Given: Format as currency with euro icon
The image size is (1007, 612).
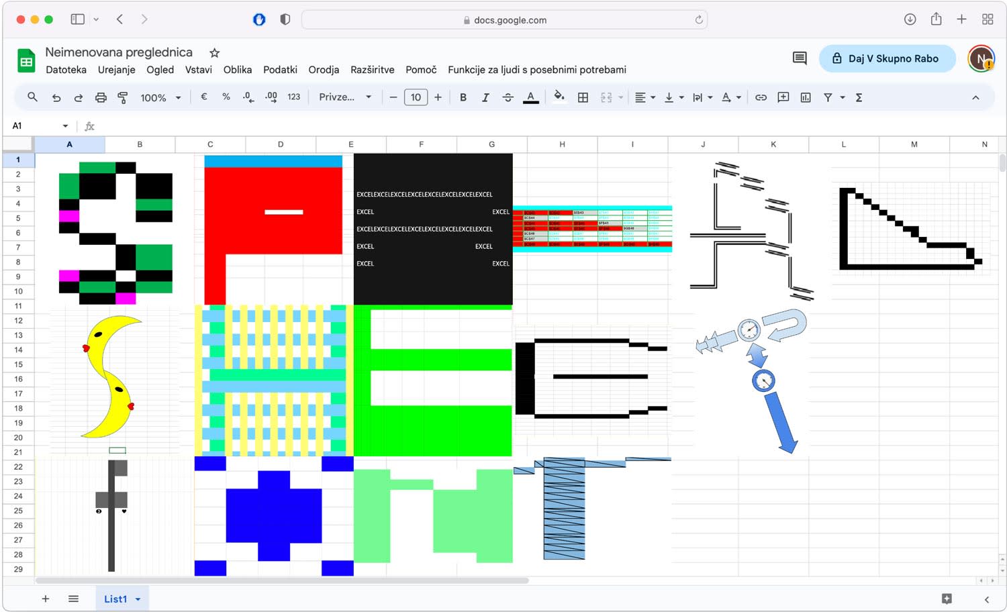Looking at the screenshot, I should [x=204, y=97].
